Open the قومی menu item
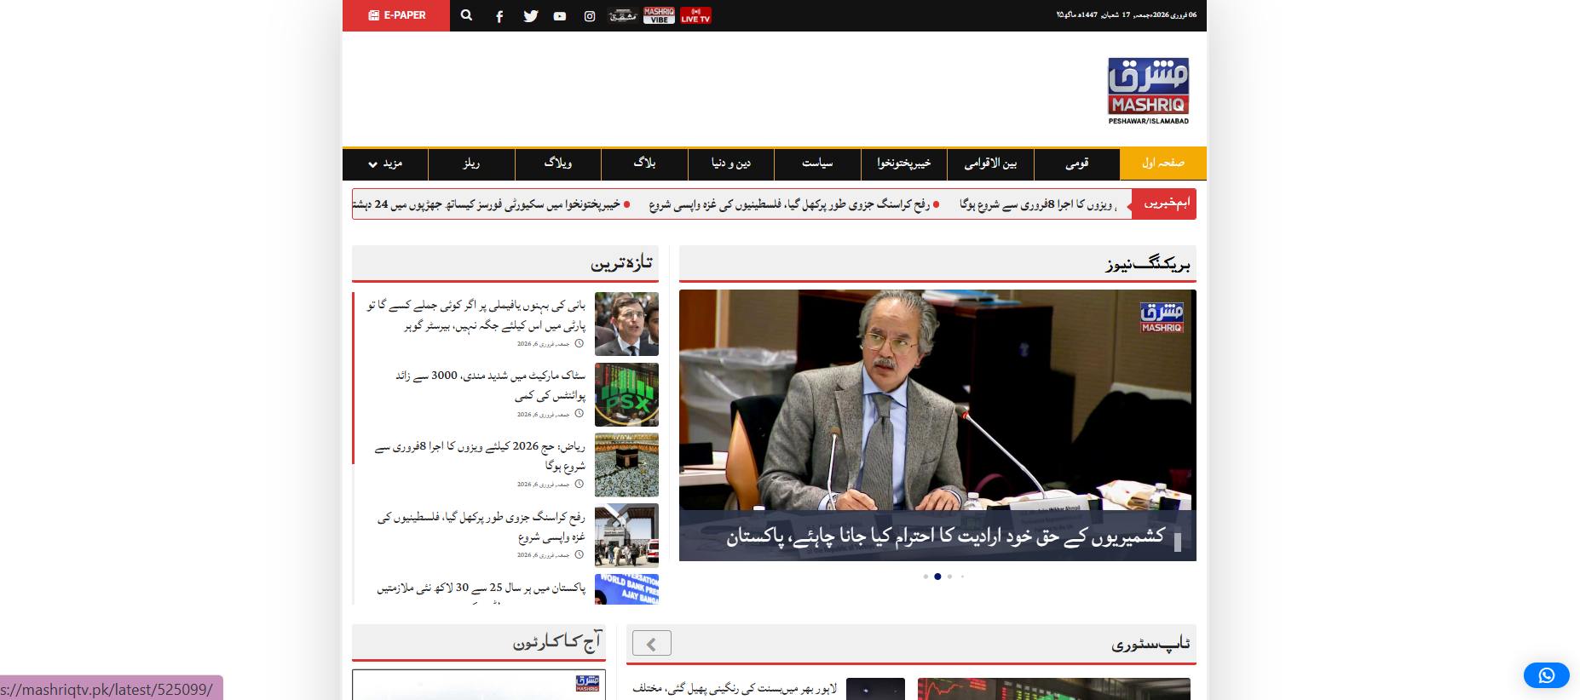 point(1077,163)
